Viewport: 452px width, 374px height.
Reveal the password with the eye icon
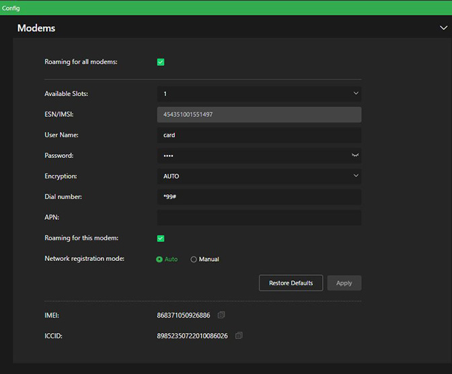tap(354, 155)
